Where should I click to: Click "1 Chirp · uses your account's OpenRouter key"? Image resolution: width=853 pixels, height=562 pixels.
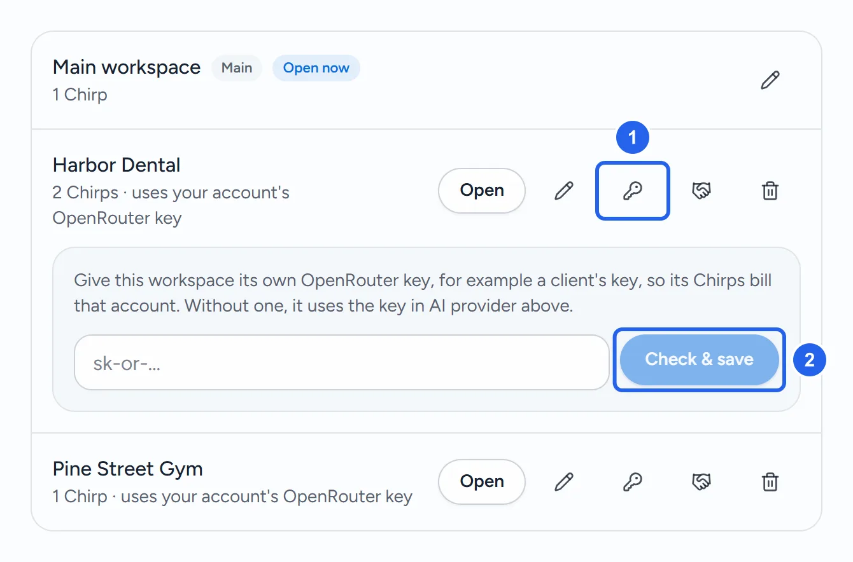pyautogui.click(x=232, y=497)
